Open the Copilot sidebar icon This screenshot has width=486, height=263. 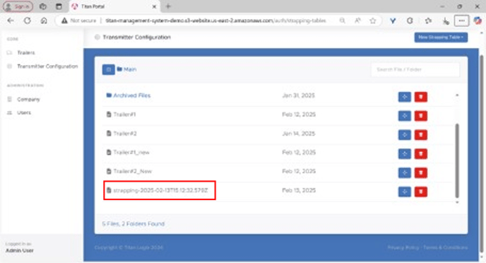tap(478, 21)
